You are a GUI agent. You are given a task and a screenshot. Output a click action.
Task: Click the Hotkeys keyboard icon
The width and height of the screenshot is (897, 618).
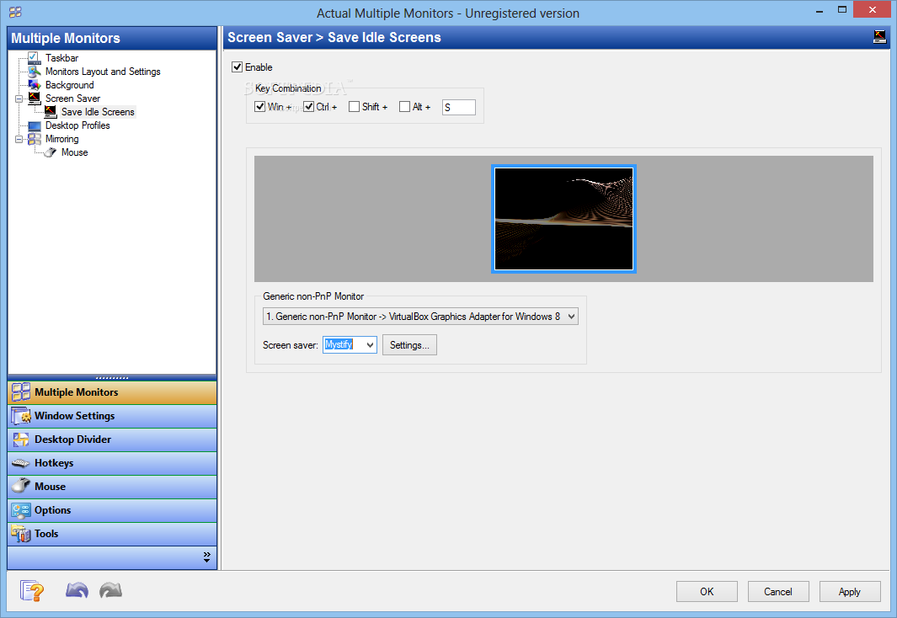[21, 463]
